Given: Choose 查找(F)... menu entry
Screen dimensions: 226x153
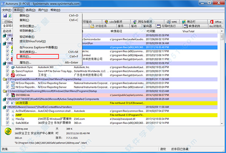Looking at the screenshot, I should pos(47,57).
